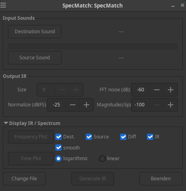Toggle the smooth checkbox
The image size is (186, 191).
[58, 148]
